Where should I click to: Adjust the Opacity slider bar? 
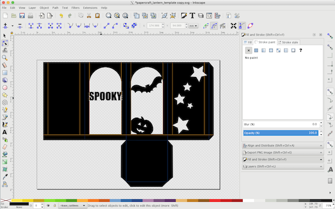pos(280,133)
